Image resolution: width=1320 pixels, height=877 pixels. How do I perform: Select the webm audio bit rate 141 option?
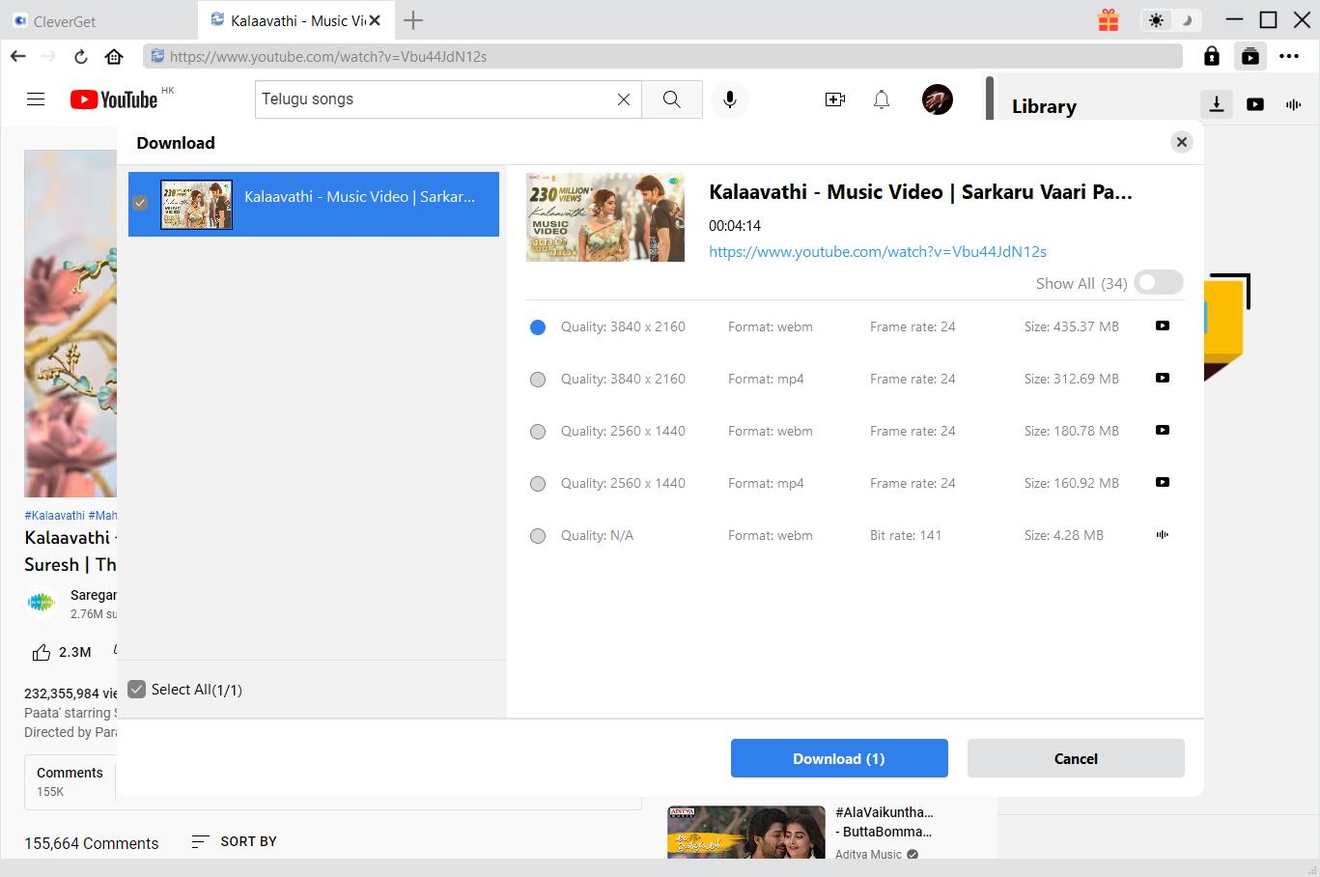[x=538, y=536]
